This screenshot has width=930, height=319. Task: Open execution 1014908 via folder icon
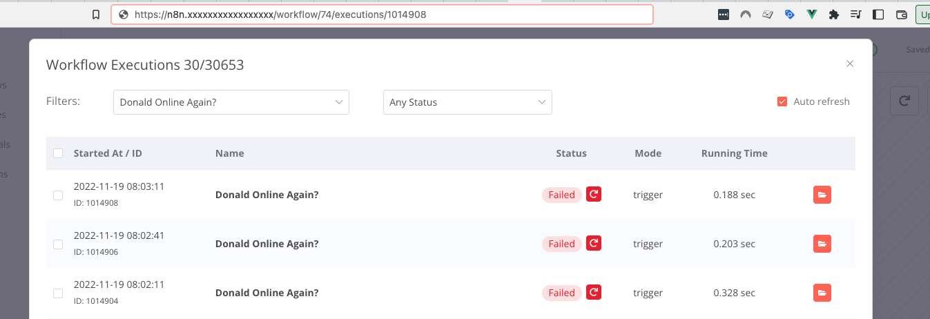[x=822, y=195]
